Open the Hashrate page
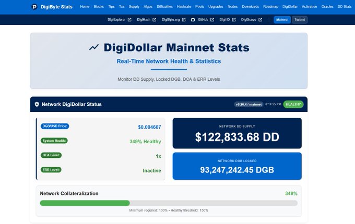This screenshot has height=224, width=355. (x=184, y=7)
